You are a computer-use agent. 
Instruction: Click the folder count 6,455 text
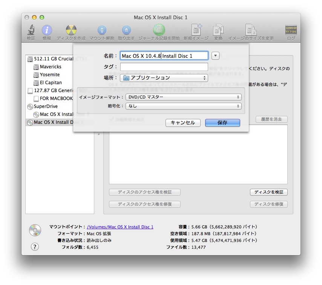[92, 247]
